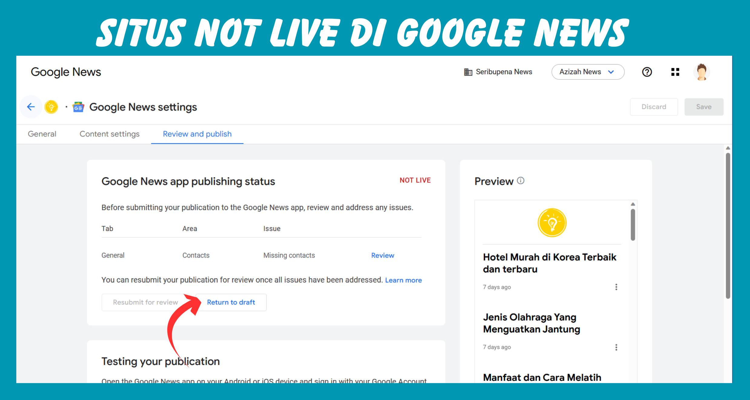Image resolution: width=750 pixels, height=400 pixels.
Task: Click the Testing your publication heading
Action: click(161, 362)
